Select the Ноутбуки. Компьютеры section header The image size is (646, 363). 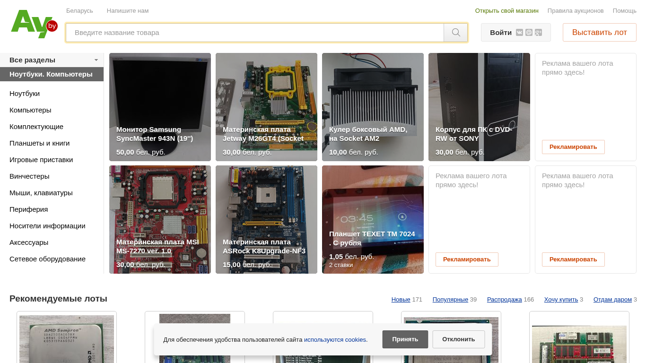pos(52,74)
